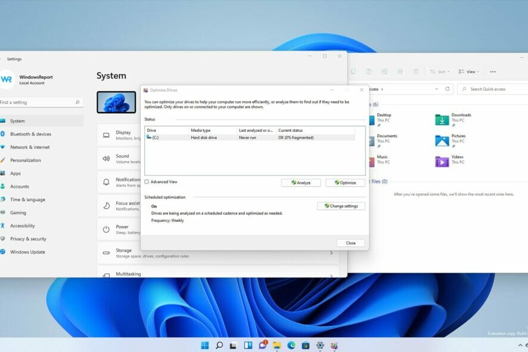Open Microsoft Edge from the taskbar

pyautogui.click(x=291, y=345)
